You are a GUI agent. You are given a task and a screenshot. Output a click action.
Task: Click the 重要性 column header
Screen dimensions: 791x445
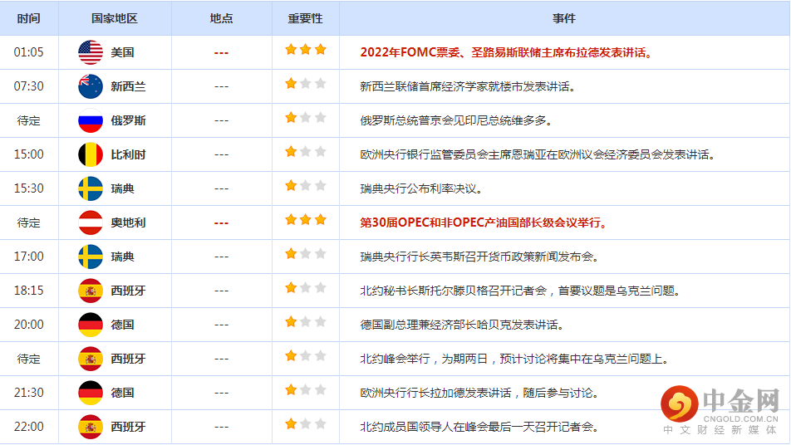(x=305, y=18)
